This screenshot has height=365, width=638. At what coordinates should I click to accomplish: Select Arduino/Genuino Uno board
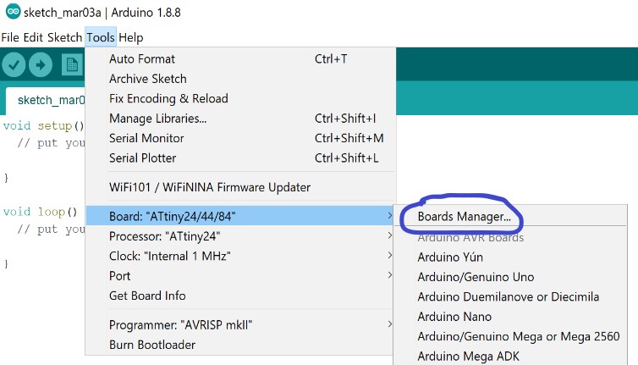point(476,277)
